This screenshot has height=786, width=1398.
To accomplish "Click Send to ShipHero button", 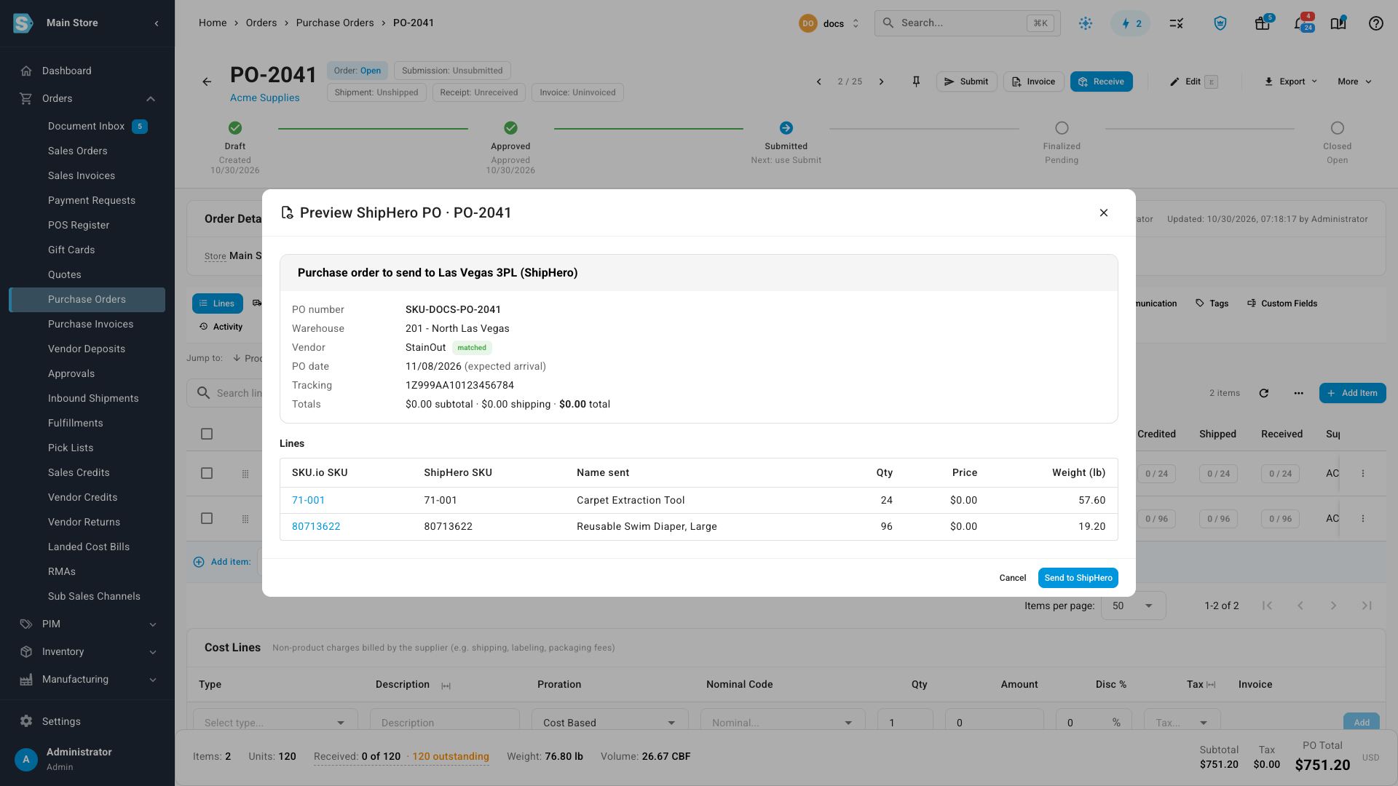I will (x=1078, y=578).
